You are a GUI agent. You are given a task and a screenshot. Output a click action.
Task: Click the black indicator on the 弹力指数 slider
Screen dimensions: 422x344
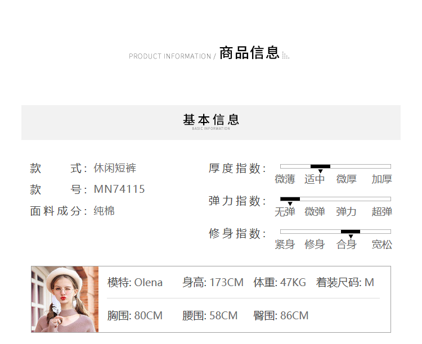[x=290, y=199]
